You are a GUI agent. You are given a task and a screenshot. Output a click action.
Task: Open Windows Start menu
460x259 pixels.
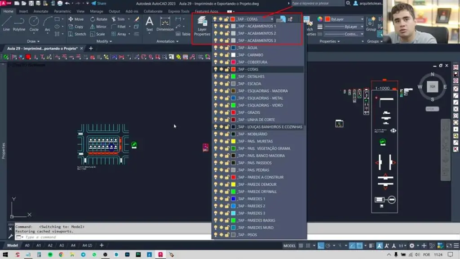click(5, 255)
